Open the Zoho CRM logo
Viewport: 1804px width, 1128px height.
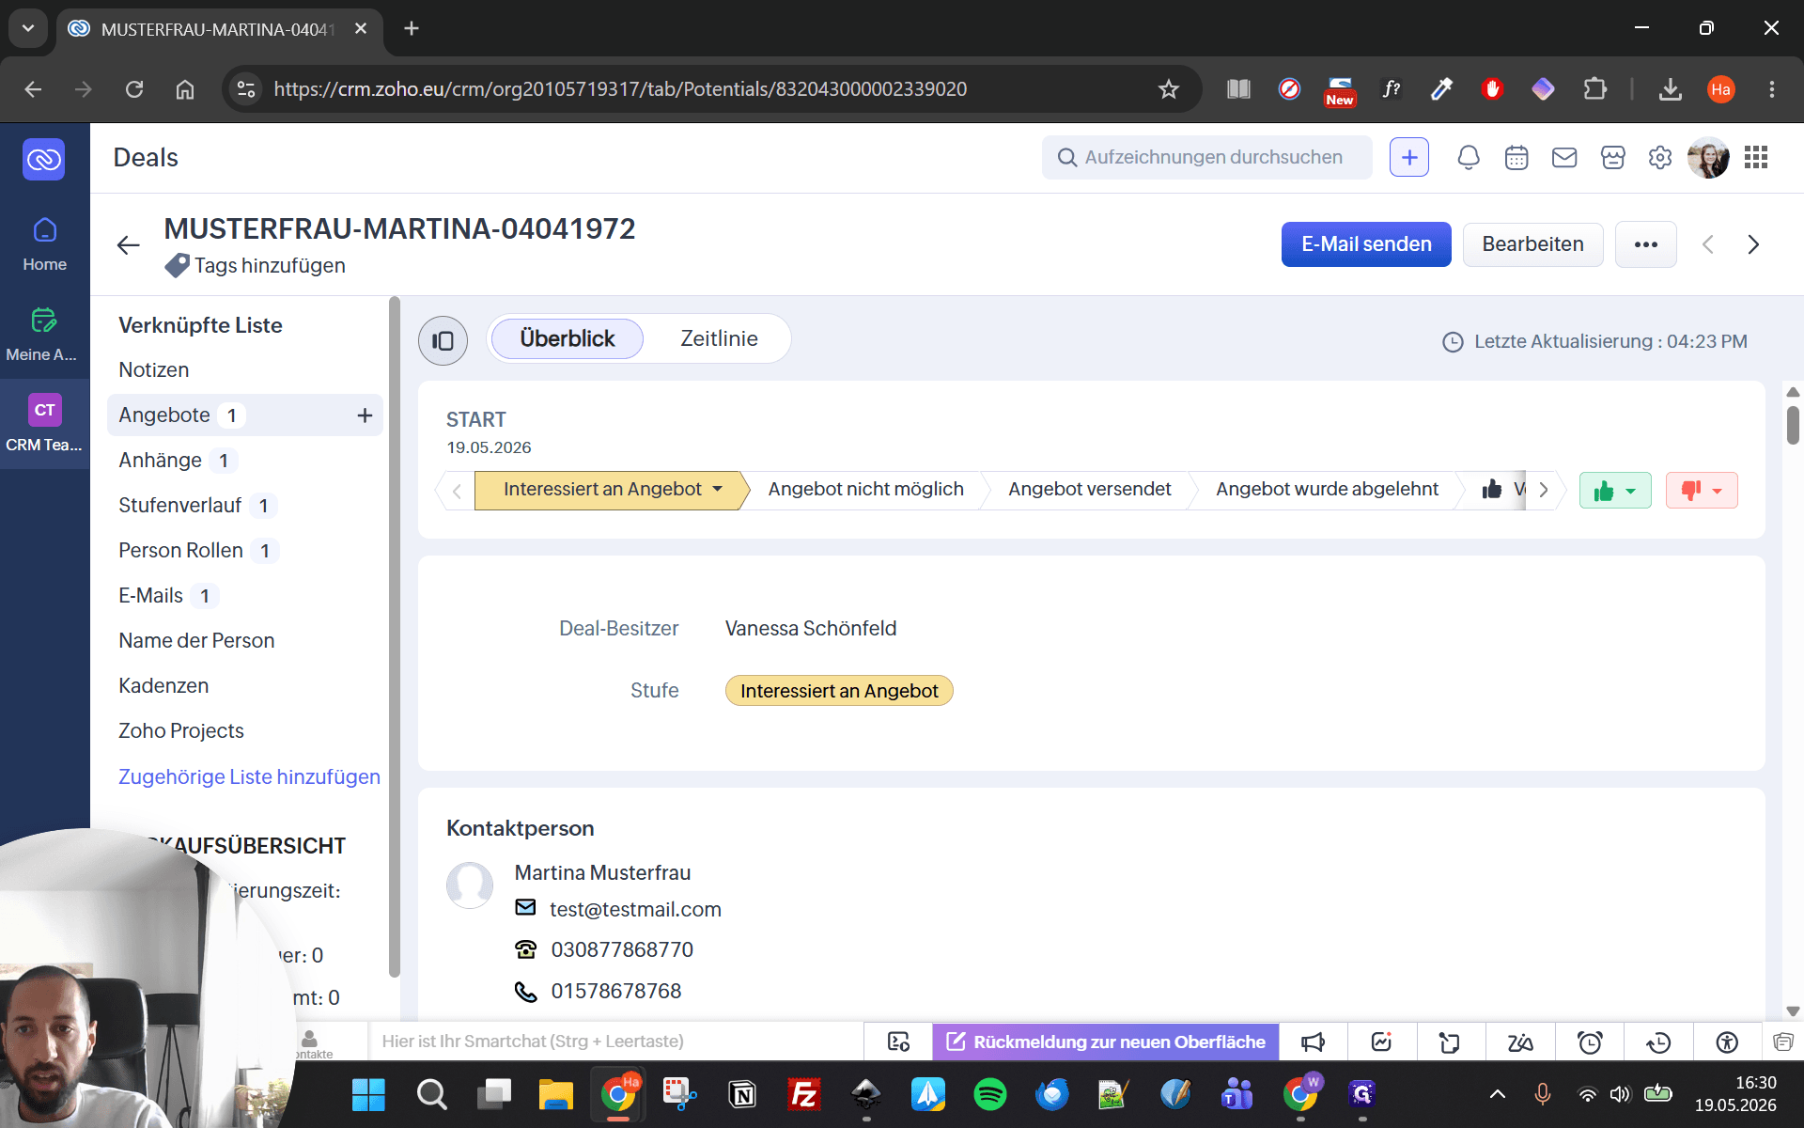pos(44,159)
